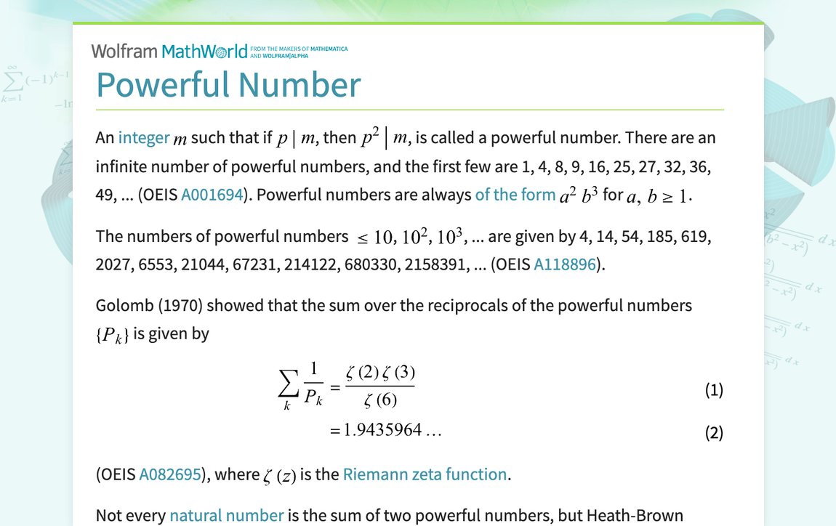Image resolution: width=836 pixels, height=526 pixels.
Task: Open the 'Riemann zeta function' link
Action: point(425,474)
